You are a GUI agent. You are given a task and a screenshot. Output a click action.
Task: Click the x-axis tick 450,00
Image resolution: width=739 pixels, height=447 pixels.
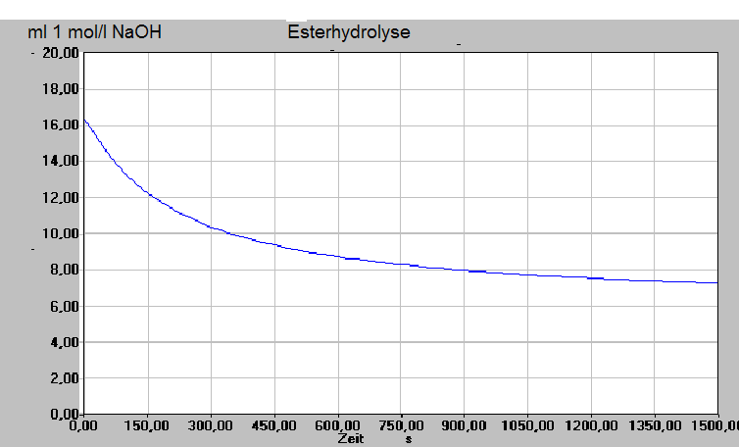pyautogui.click(x=273, y=425)
